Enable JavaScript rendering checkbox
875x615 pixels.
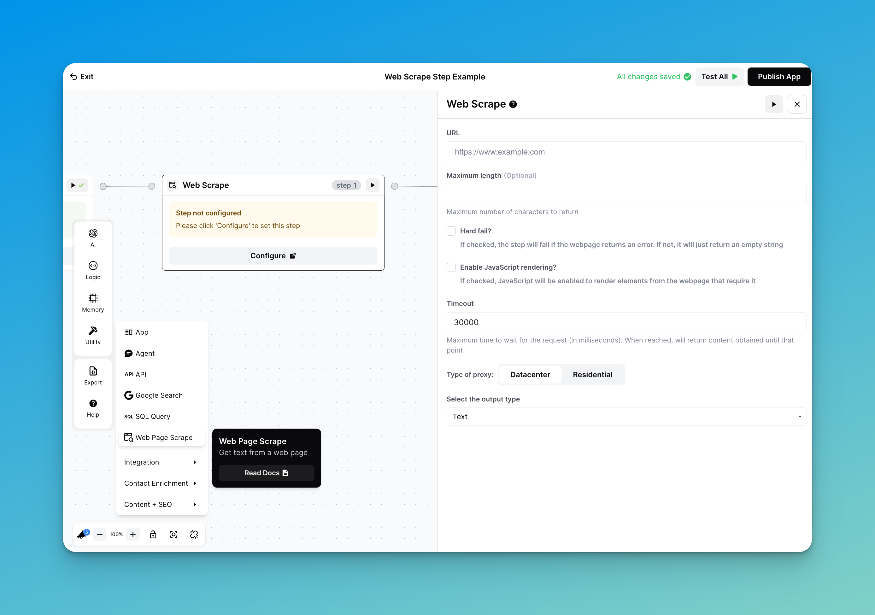(x=451, y=267)
